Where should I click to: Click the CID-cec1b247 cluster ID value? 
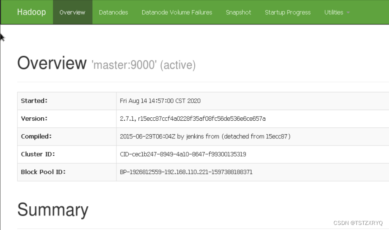[x=183, y=154]
